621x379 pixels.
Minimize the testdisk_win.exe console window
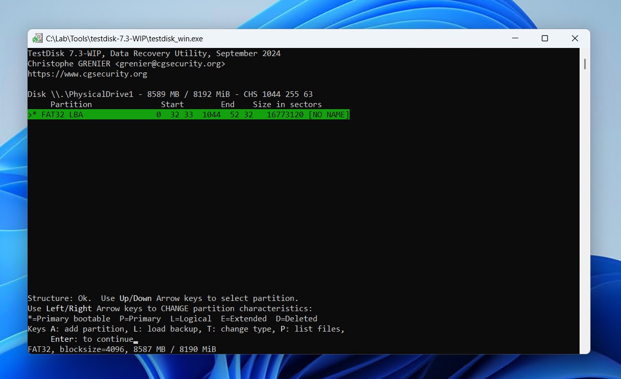pyautogui.click(x=515, y=39)
